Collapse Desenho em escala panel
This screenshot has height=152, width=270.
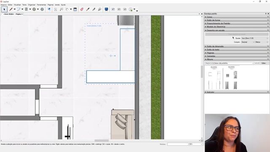click(x=237, y=30)
